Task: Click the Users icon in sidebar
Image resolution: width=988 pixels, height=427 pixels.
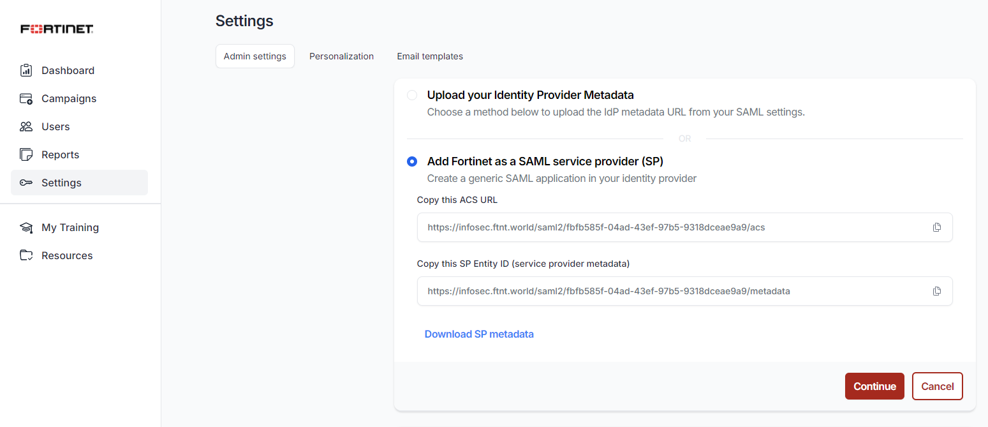Action: pyautogui.click(x=26, y=126)
